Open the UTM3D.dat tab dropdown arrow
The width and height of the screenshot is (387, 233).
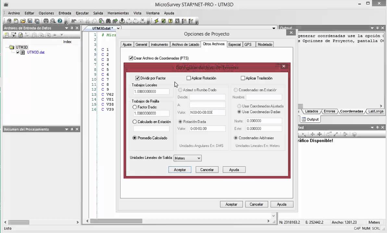click(x=118, y=28)
